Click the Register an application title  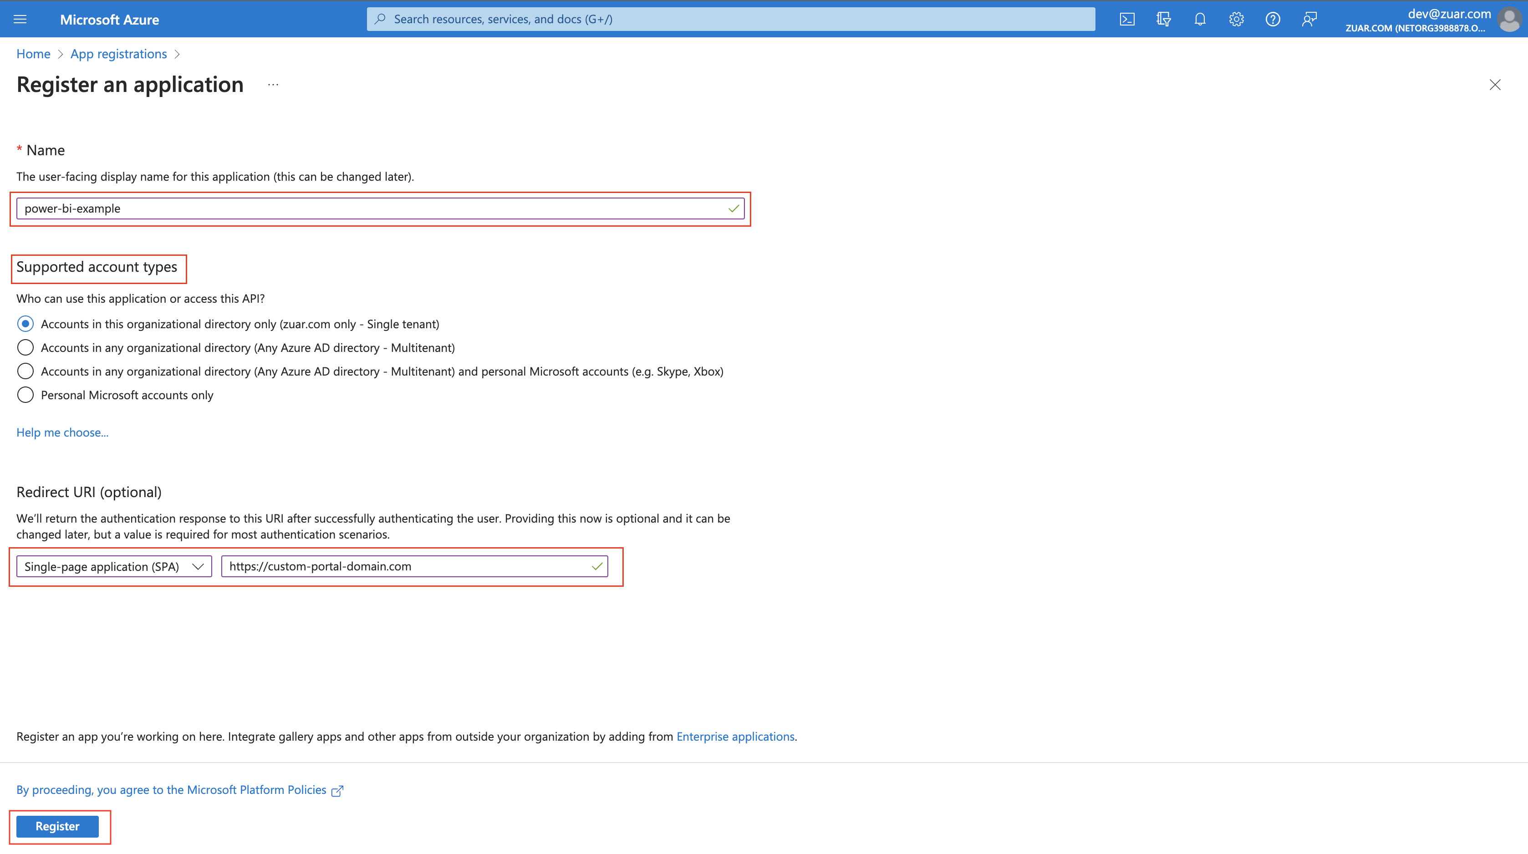(130, 85)
